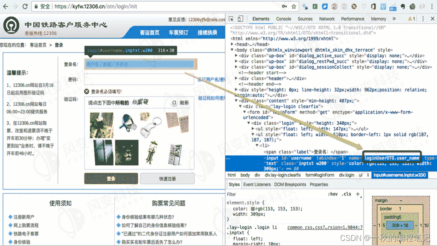This screenshot has width=437, height=246.
Task: Open the Network tab
Action: coord(327,19)
